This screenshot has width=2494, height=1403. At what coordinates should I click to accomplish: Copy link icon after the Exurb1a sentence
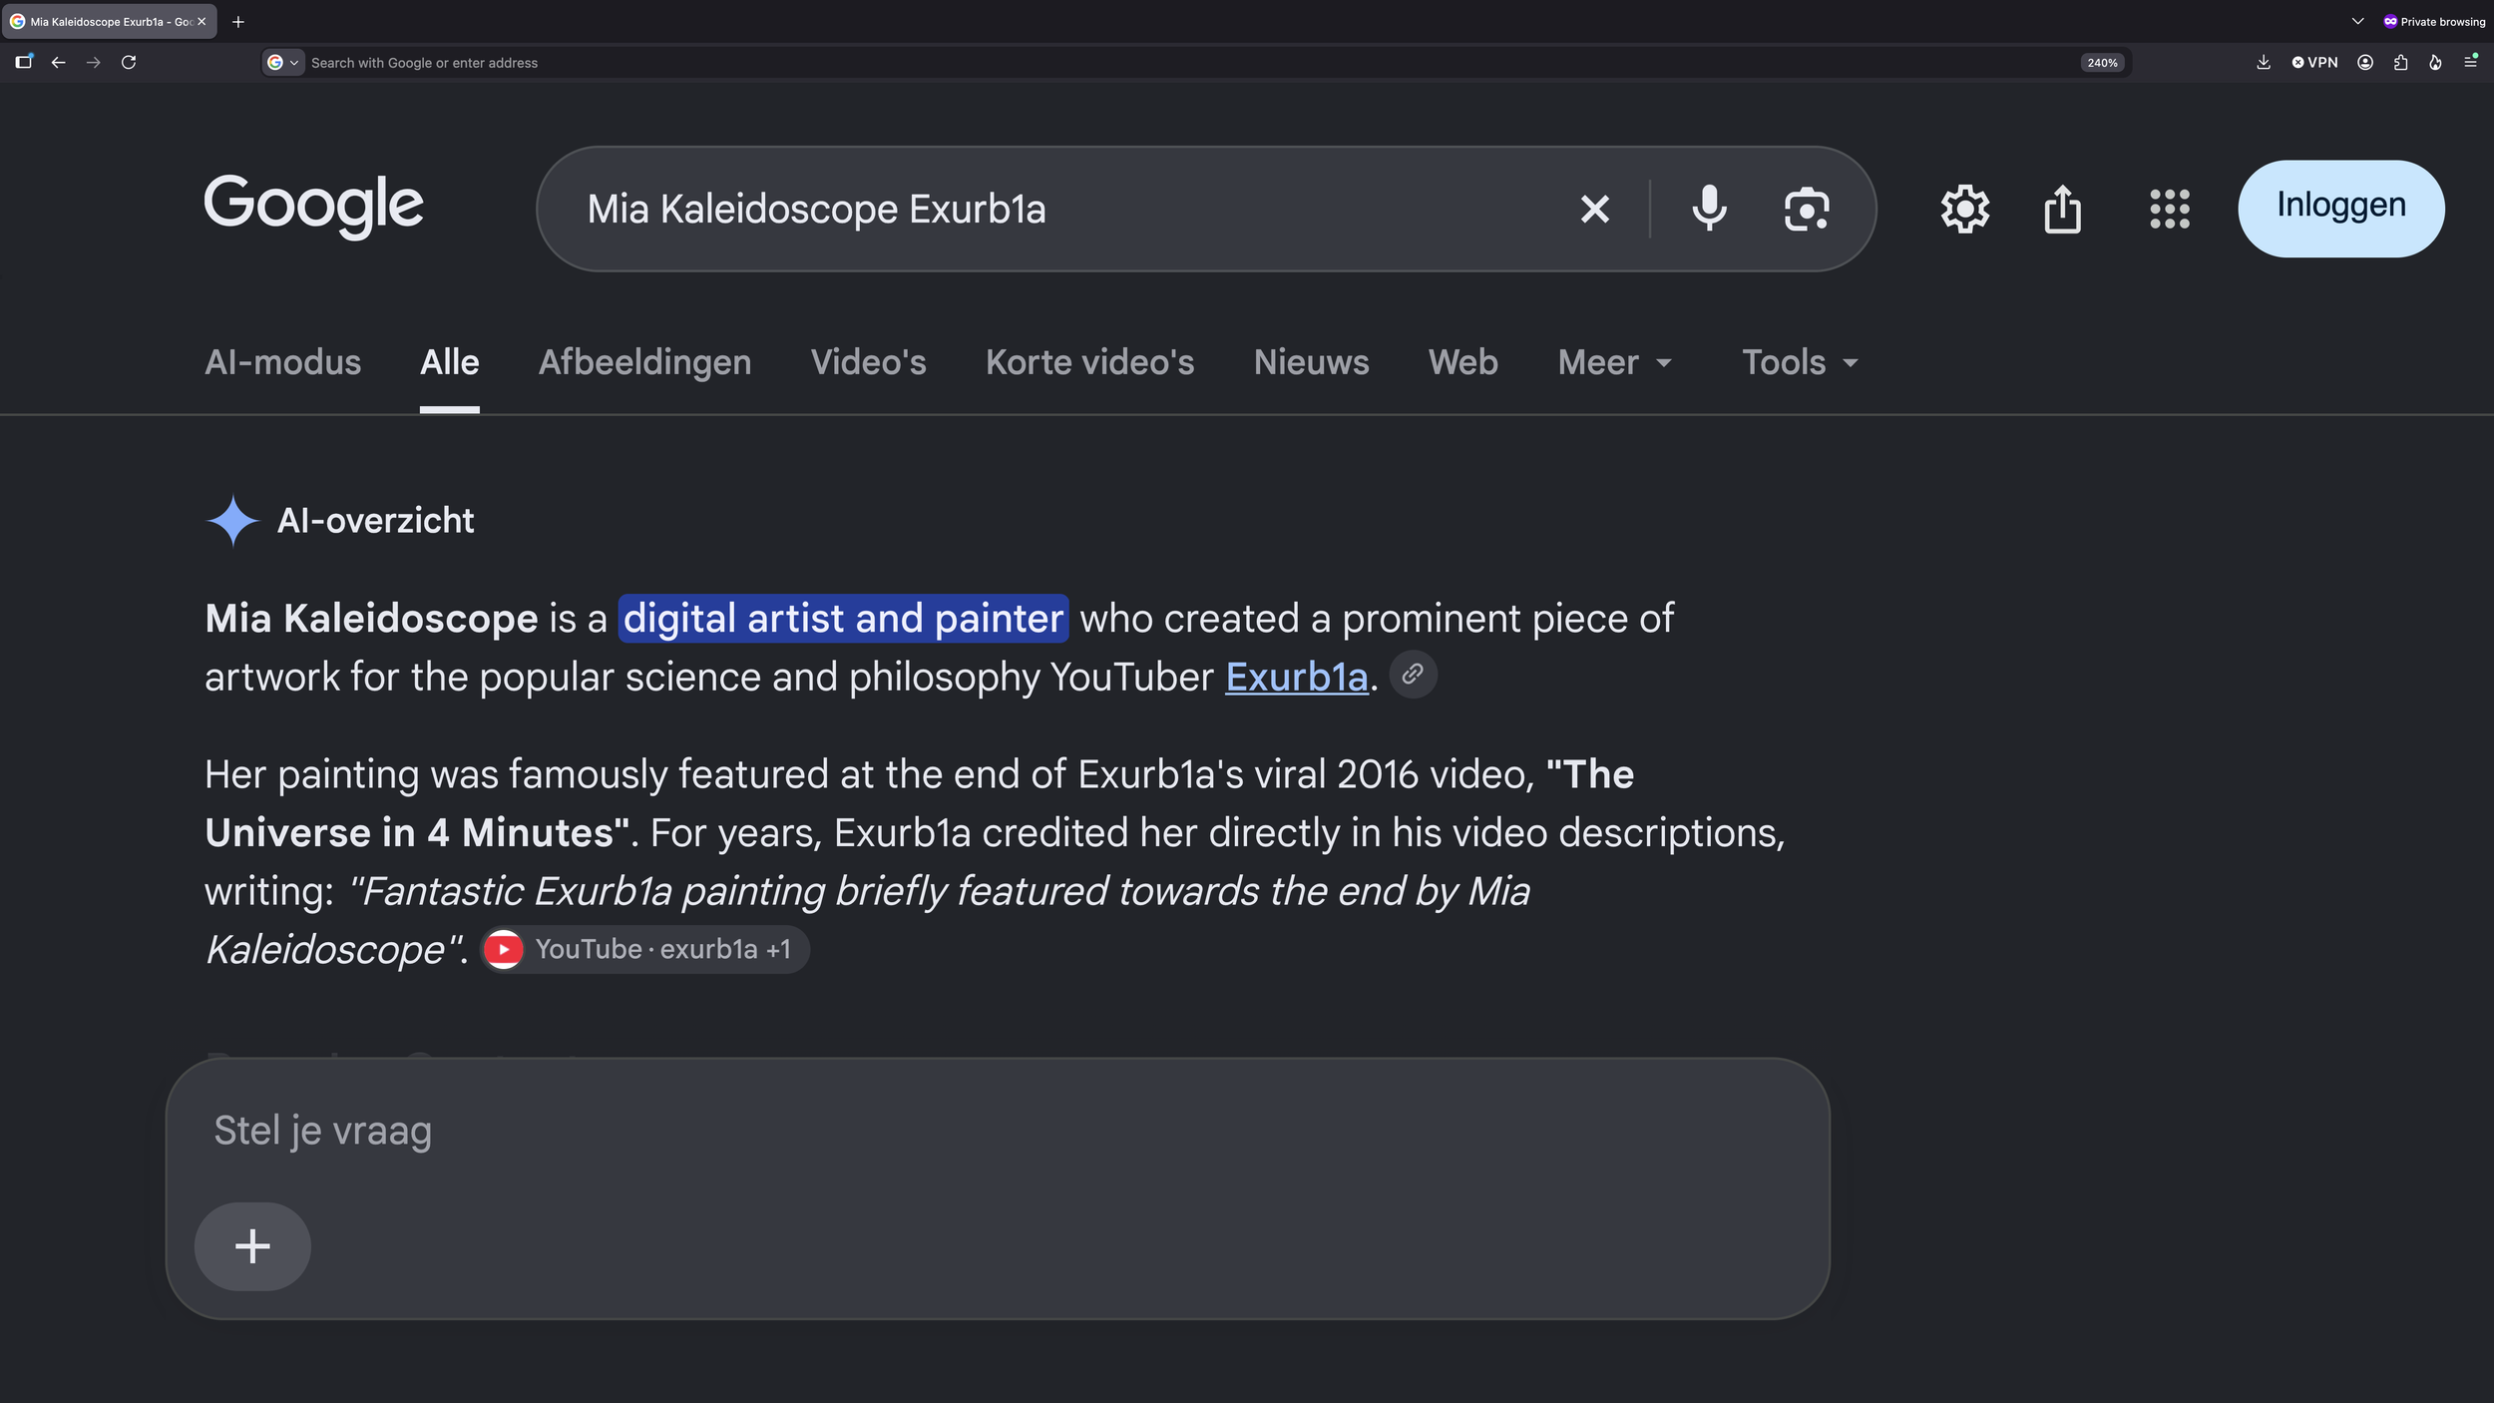[1413, 675]
